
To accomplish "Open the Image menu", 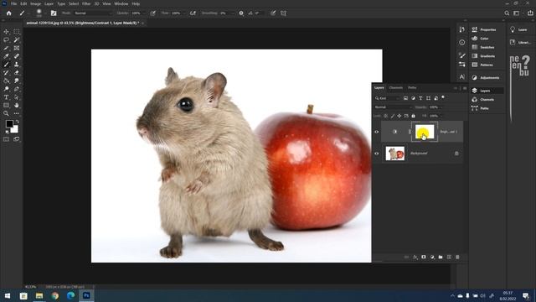I will pos(35,3).
